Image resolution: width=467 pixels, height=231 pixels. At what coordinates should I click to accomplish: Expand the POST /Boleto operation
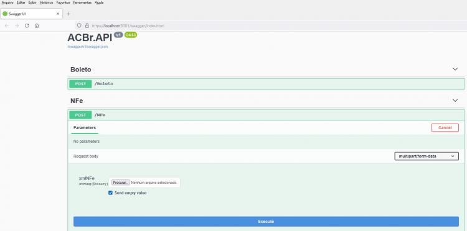point(266,84)
